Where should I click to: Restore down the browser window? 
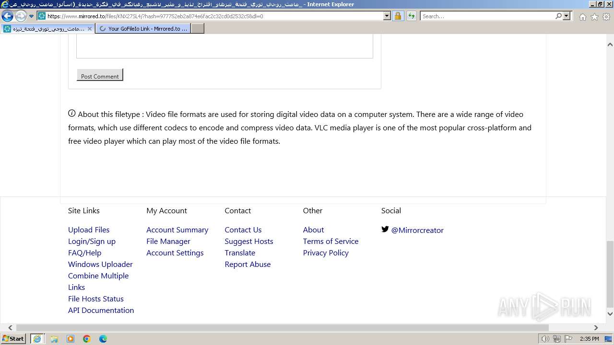(600, 4)
